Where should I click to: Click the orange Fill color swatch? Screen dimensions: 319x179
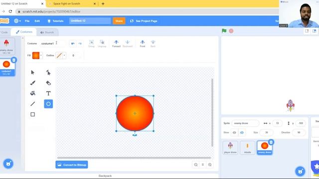click(x=36, y=55)
